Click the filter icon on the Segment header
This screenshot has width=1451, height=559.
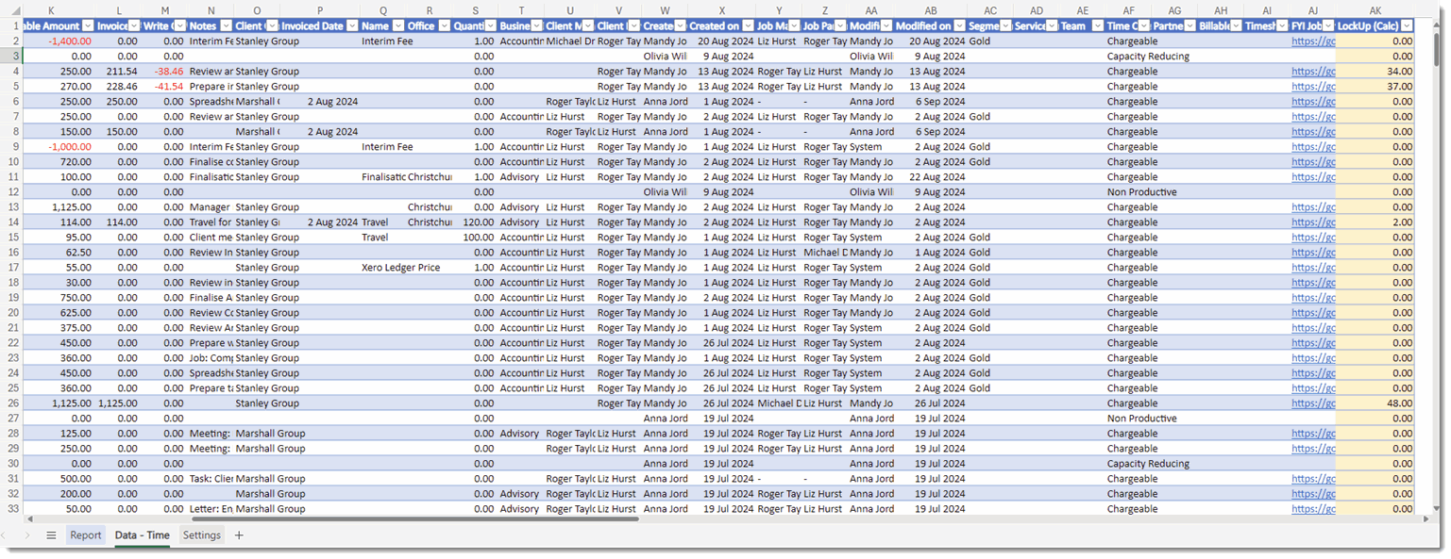pyautogui.click(x=1004, y=25)
